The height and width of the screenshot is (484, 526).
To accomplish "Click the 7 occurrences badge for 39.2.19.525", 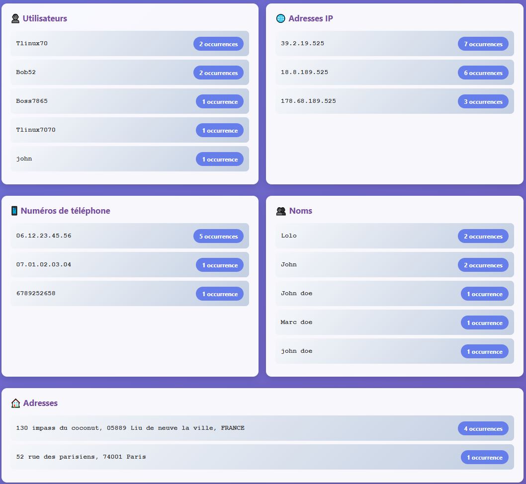I will 483,44.
